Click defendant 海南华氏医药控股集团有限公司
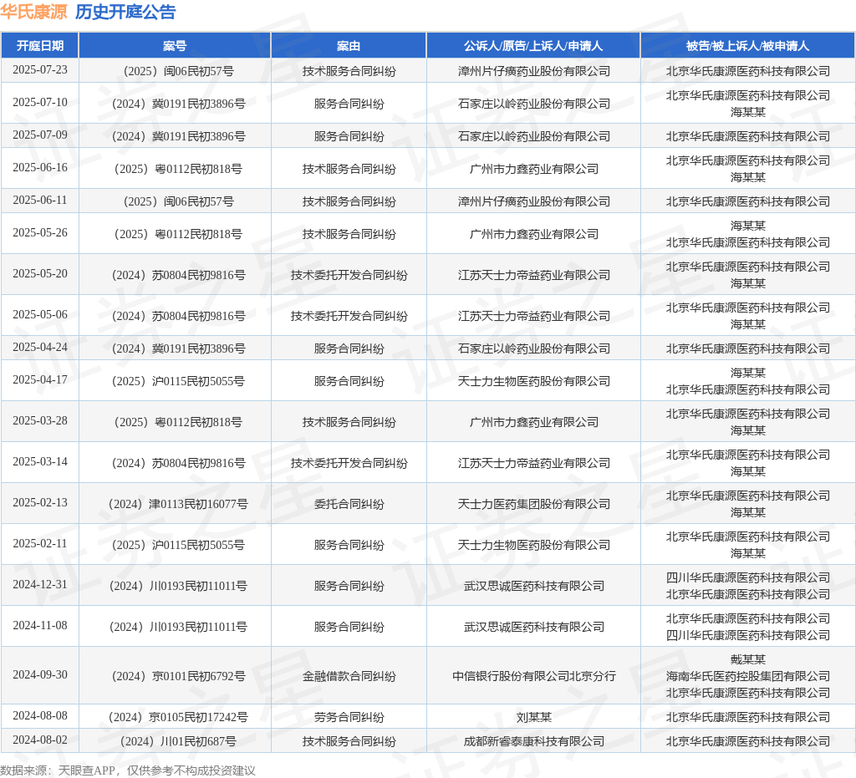856x778 pixels. pos(748,677)
